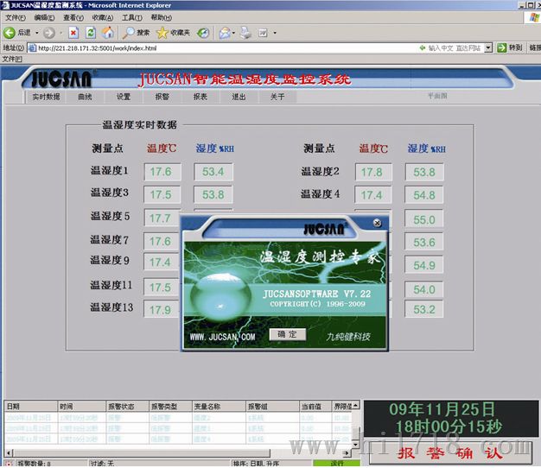Click the Edit document icon in toolbar
The height and width of the screenshot is (468, 541).
(263, 33)
